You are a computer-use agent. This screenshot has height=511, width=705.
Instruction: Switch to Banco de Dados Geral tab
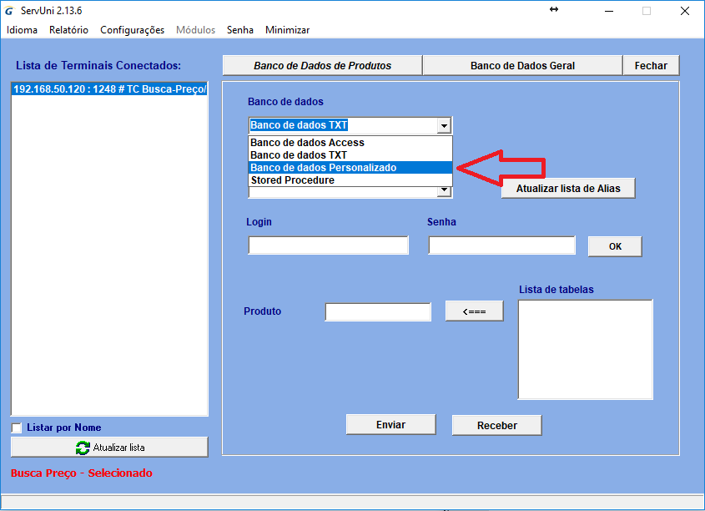tap(522, 66)
